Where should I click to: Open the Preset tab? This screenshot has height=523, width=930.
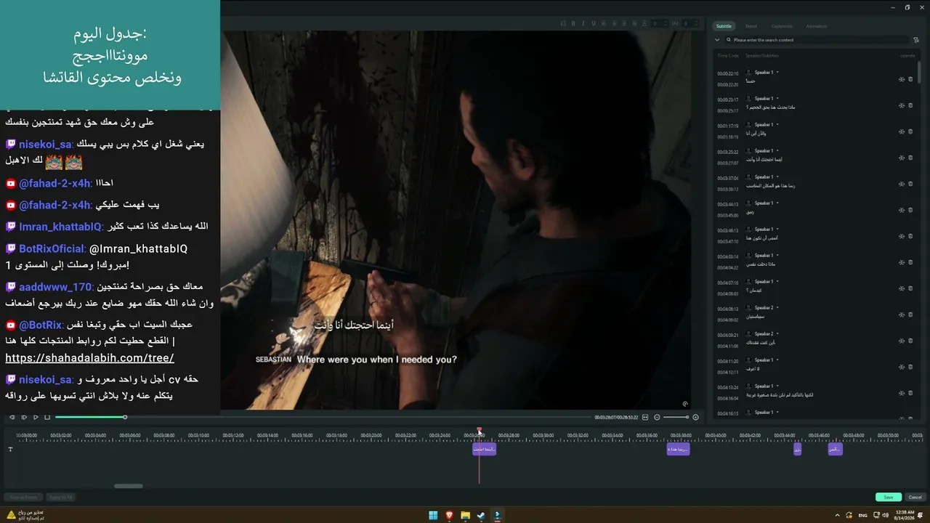[751, 26]
